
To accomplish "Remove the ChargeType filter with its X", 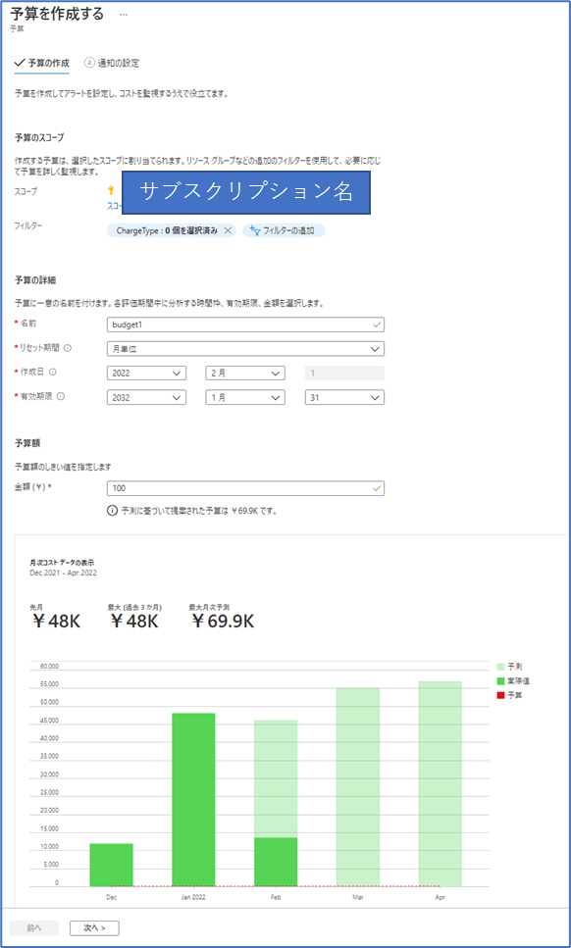I will tap(228, 230).
